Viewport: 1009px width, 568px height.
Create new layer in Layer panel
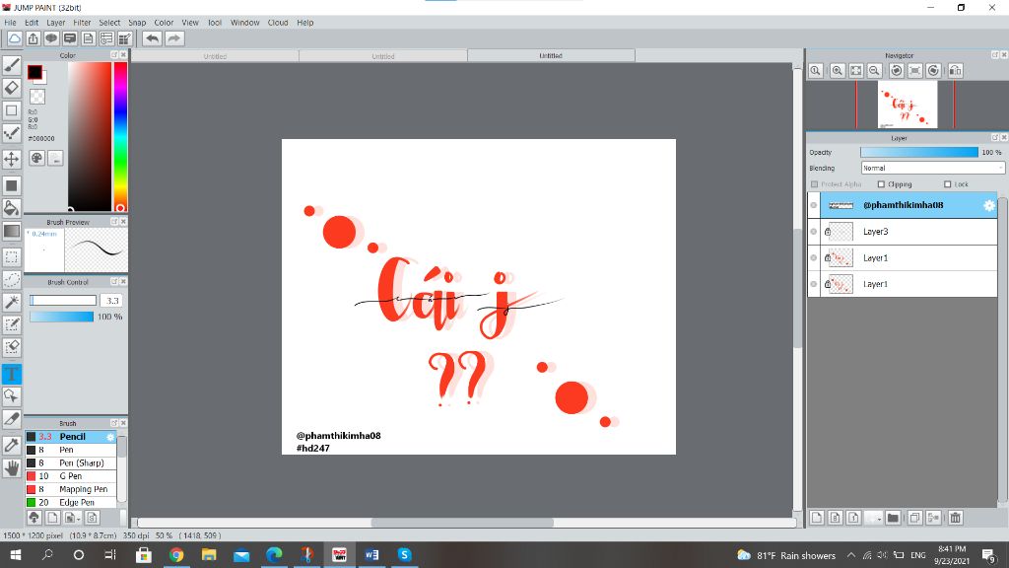[x=817, y=517]
